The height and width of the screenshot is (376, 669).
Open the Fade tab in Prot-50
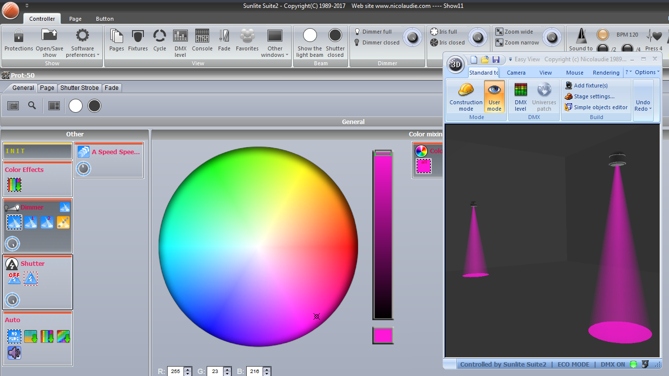[112, 88]
